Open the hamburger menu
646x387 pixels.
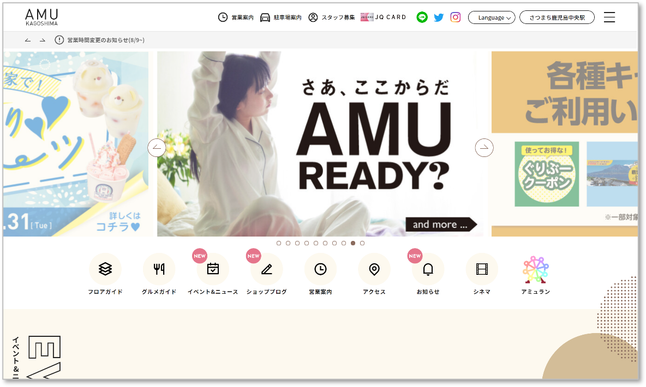609,17
